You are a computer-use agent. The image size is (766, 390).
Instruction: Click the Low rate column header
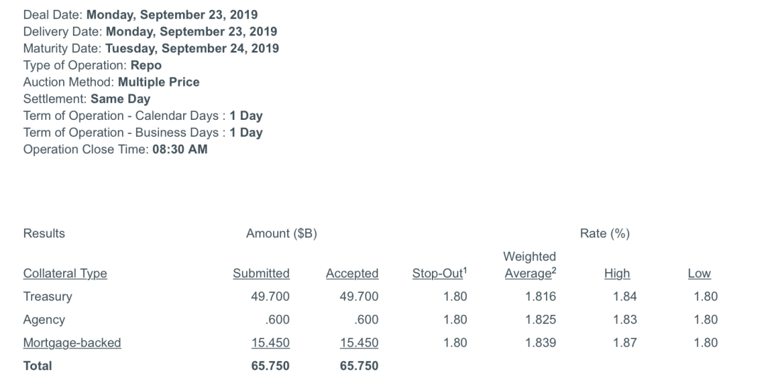(699, 273)
